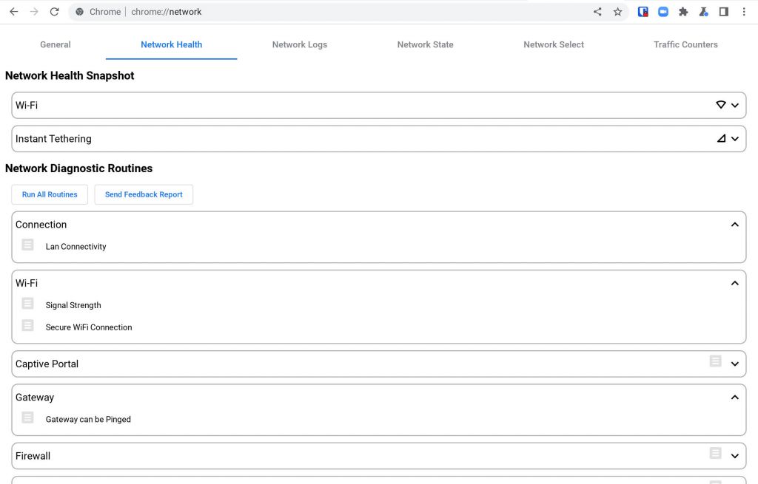Bookmark this page with the star icon
Image resolution: width=758 pixels, height=484 pixels.
(x=617, y=12)
